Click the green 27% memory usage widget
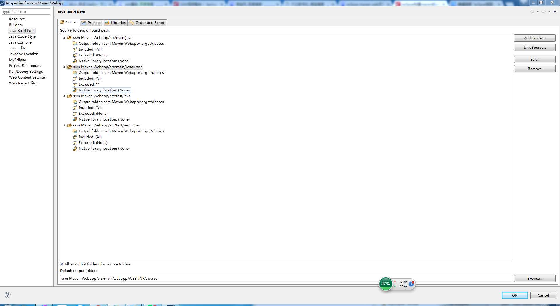 point(386,284)
